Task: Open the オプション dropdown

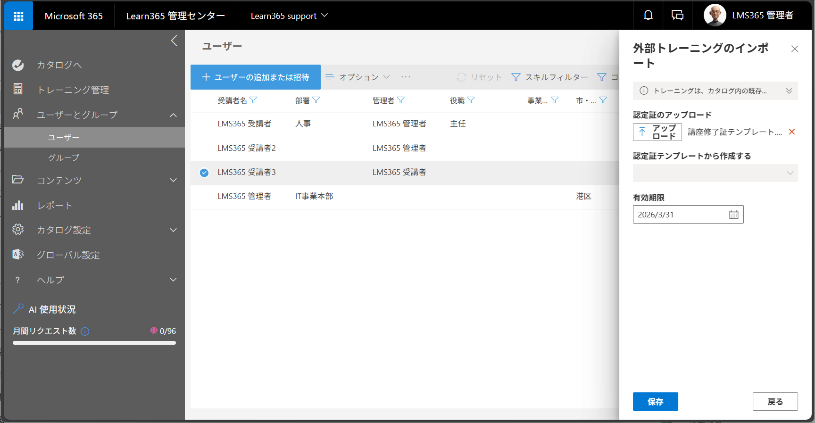Action: click(358, 77)
